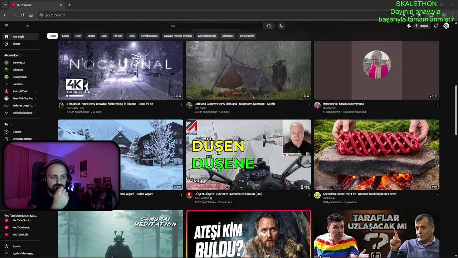Open options menu for Accordion Steak video
The image size is (458, 258).
click(438, 194)
